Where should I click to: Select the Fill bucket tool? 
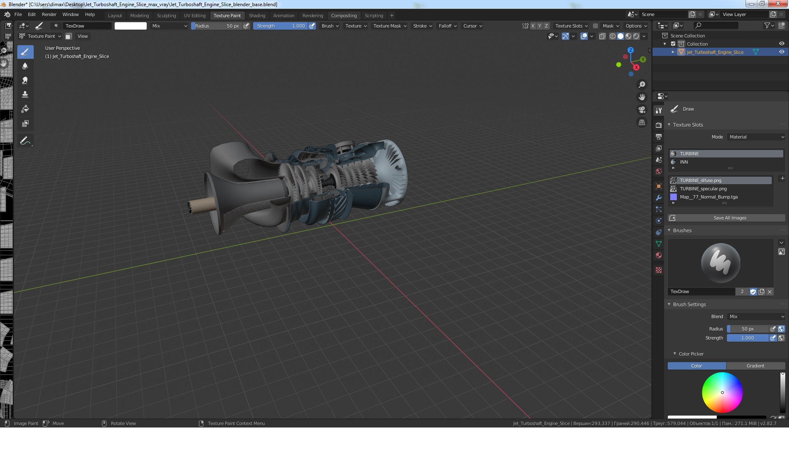(25, 109)
